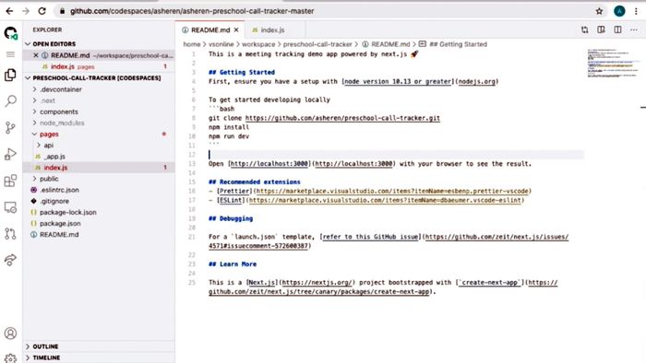
Task: Click the editor minimap
Action: click(x=614, y=64)
